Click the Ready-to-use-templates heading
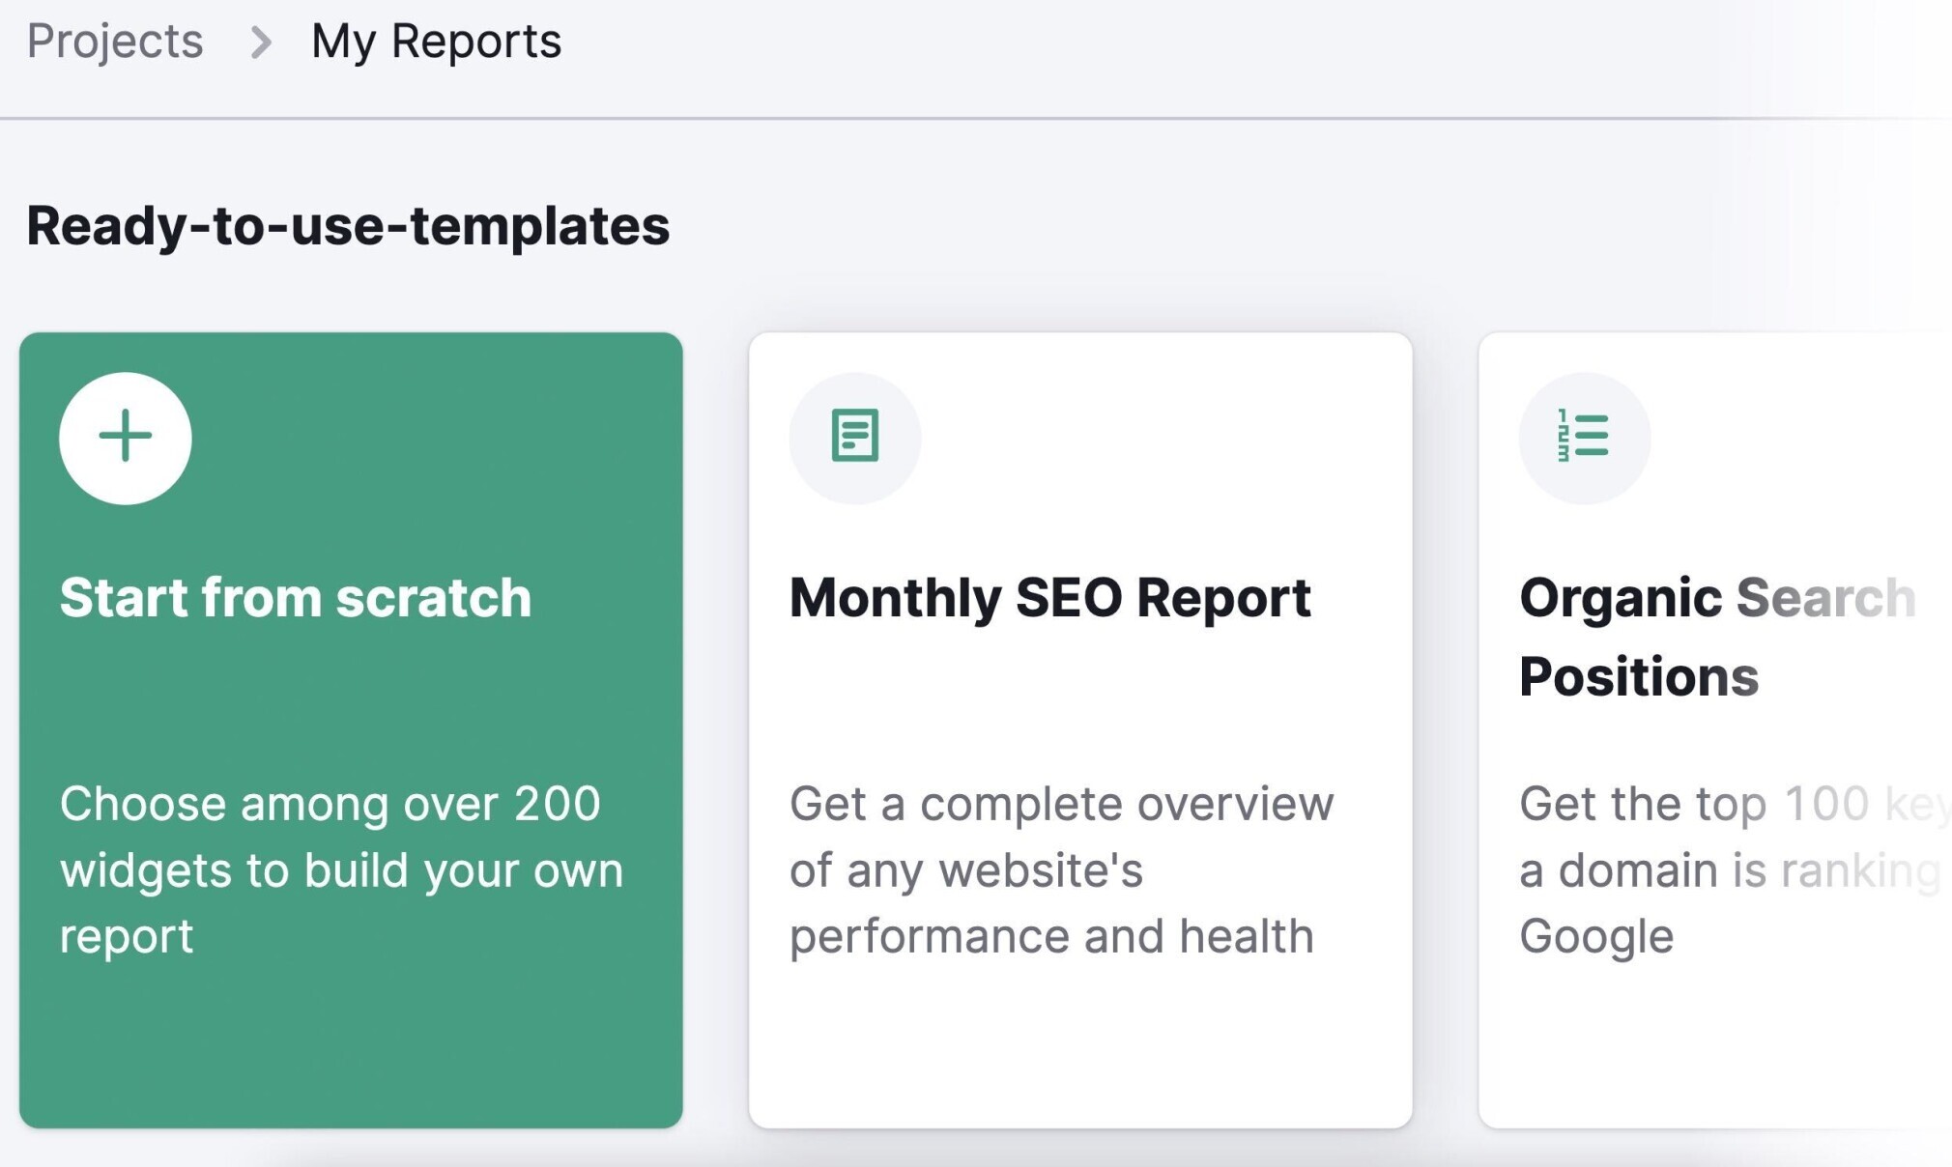The image size is (1952, 1167). (x=348, y=226)
